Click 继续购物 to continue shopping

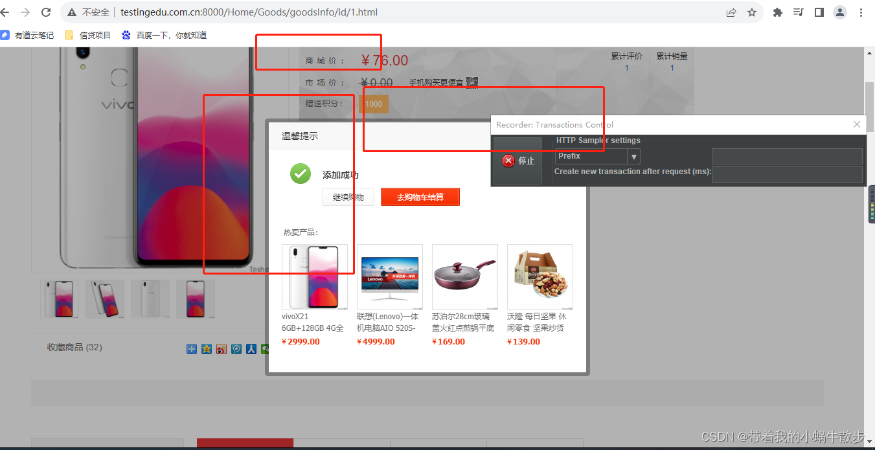pos(348,197)
